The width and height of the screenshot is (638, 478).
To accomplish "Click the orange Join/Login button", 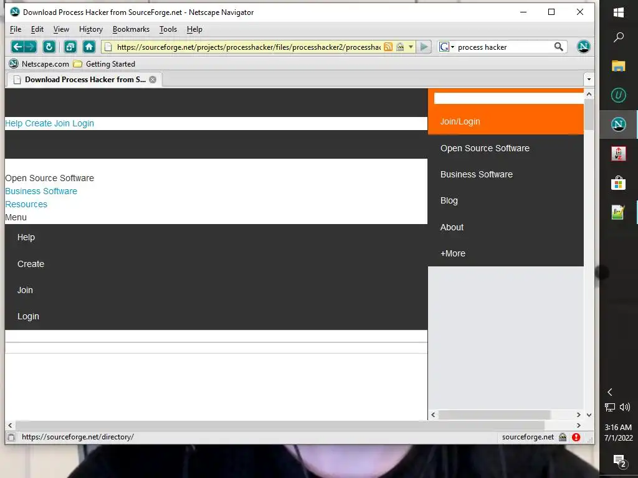I will pos(506,121).
